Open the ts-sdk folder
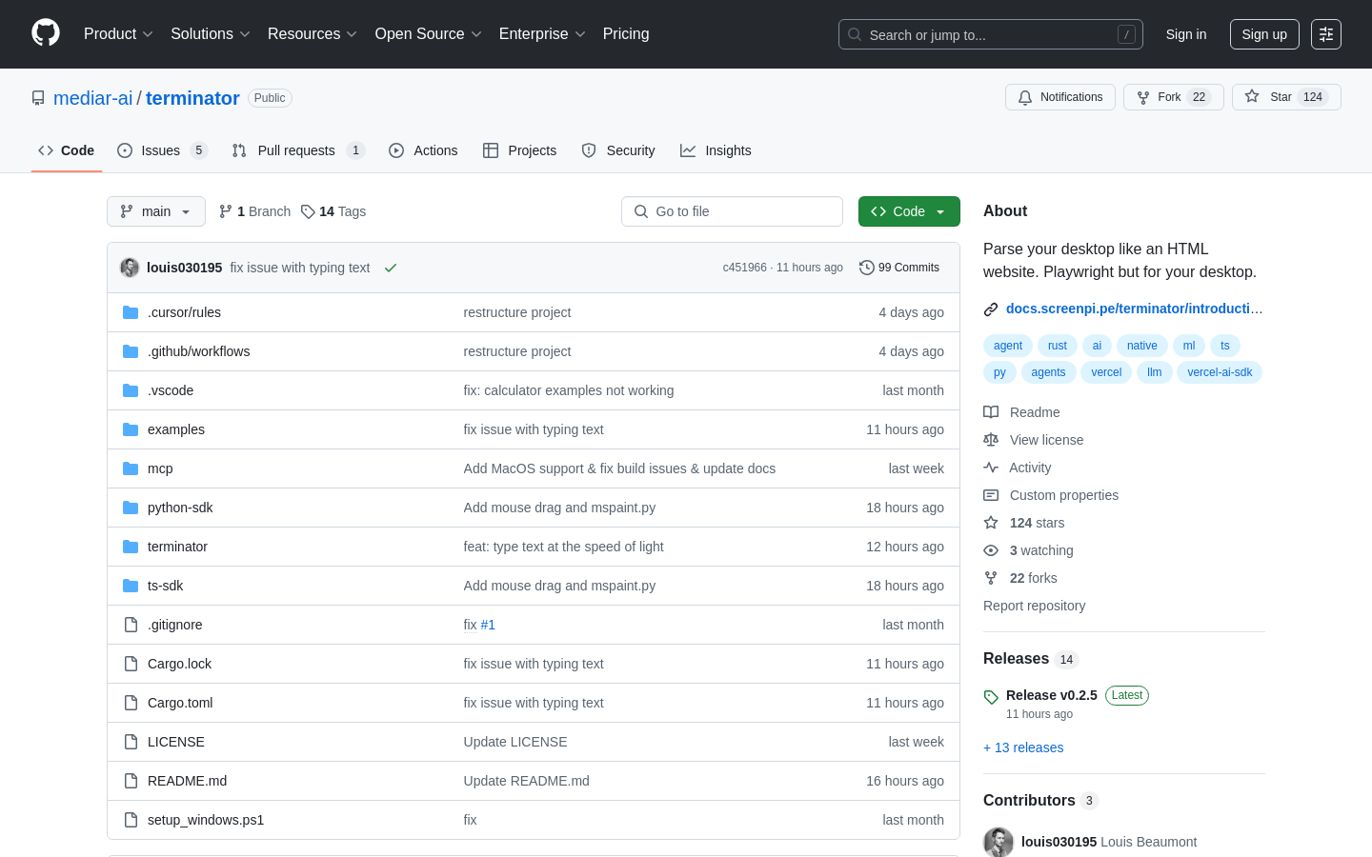 pyautogui.click(x=165, y=586)
